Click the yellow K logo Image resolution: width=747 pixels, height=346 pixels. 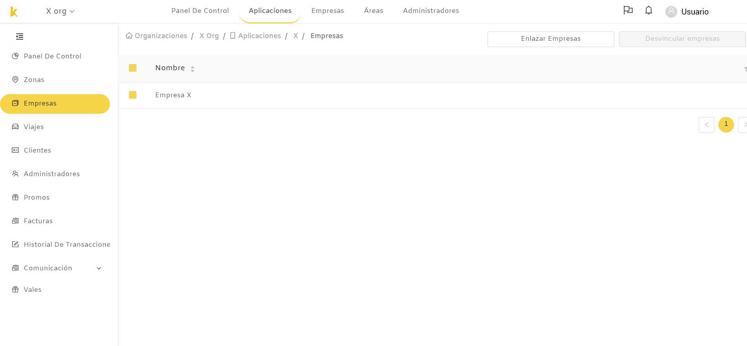14,12
